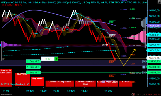Click the C: Price <> Scalp Cloud block
This screenshot has width=161, height=96.
click(60, 83)
